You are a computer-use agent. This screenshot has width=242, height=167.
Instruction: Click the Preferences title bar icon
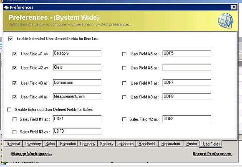(6, 8)
